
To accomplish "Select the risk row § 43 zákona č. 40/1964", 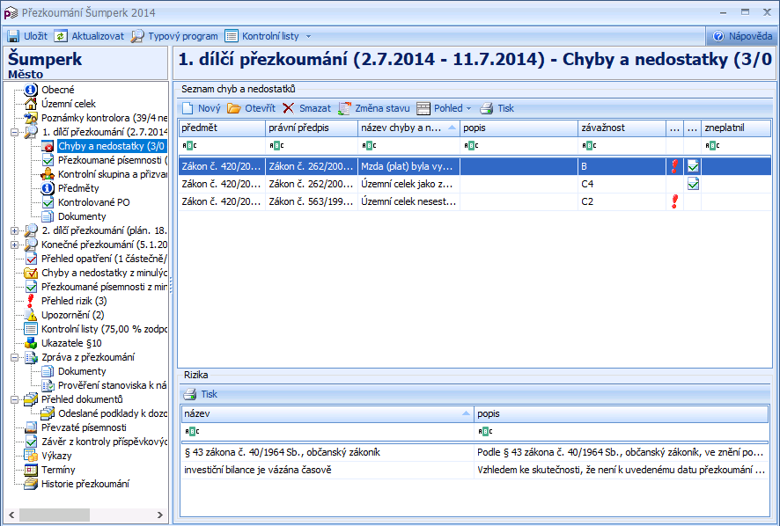I will point(475,452).
